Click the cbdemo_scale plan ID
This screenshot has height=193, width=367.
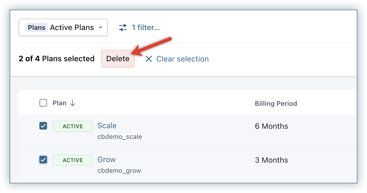120,137
